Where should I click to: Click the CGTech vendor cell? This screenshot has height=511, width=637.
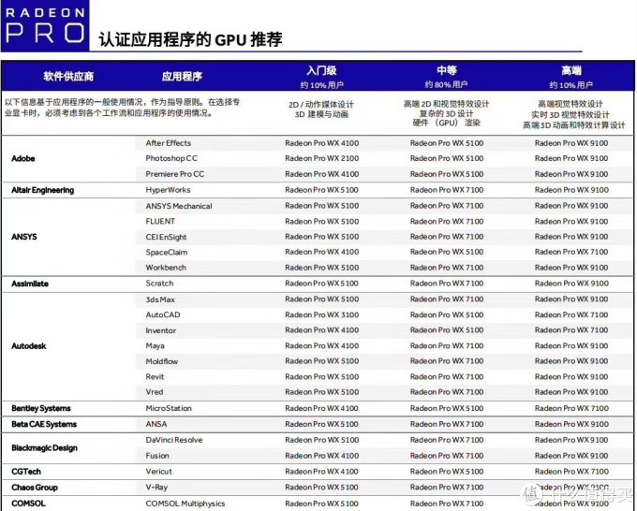26,472
